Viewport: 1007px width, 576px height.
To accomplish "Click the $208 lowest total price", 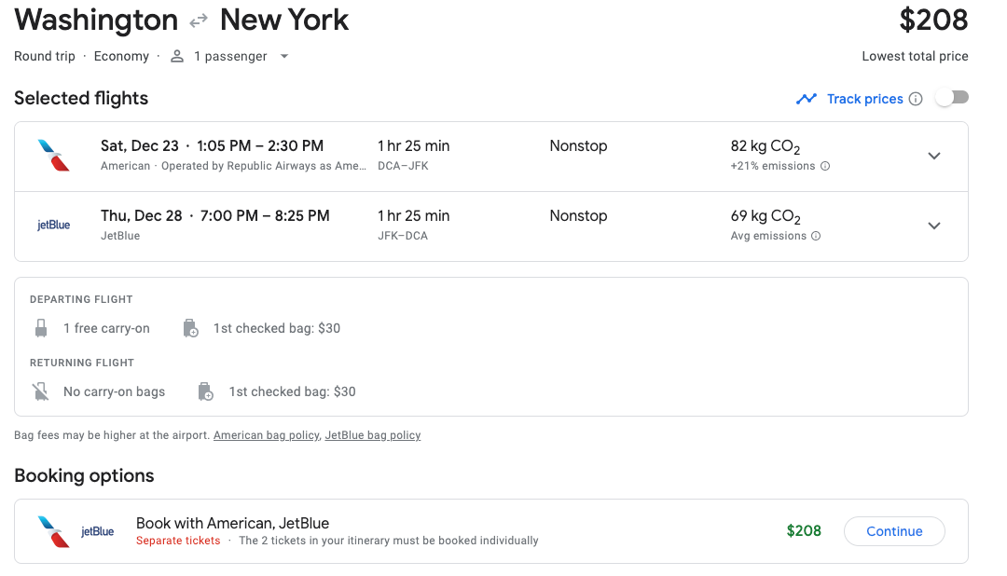I will click(x=933, y=20).
